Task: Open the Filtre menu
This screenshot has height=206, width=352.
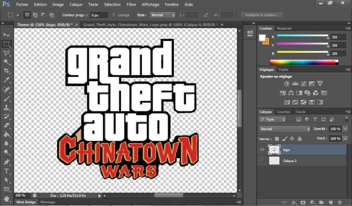Action: point(131,4)
